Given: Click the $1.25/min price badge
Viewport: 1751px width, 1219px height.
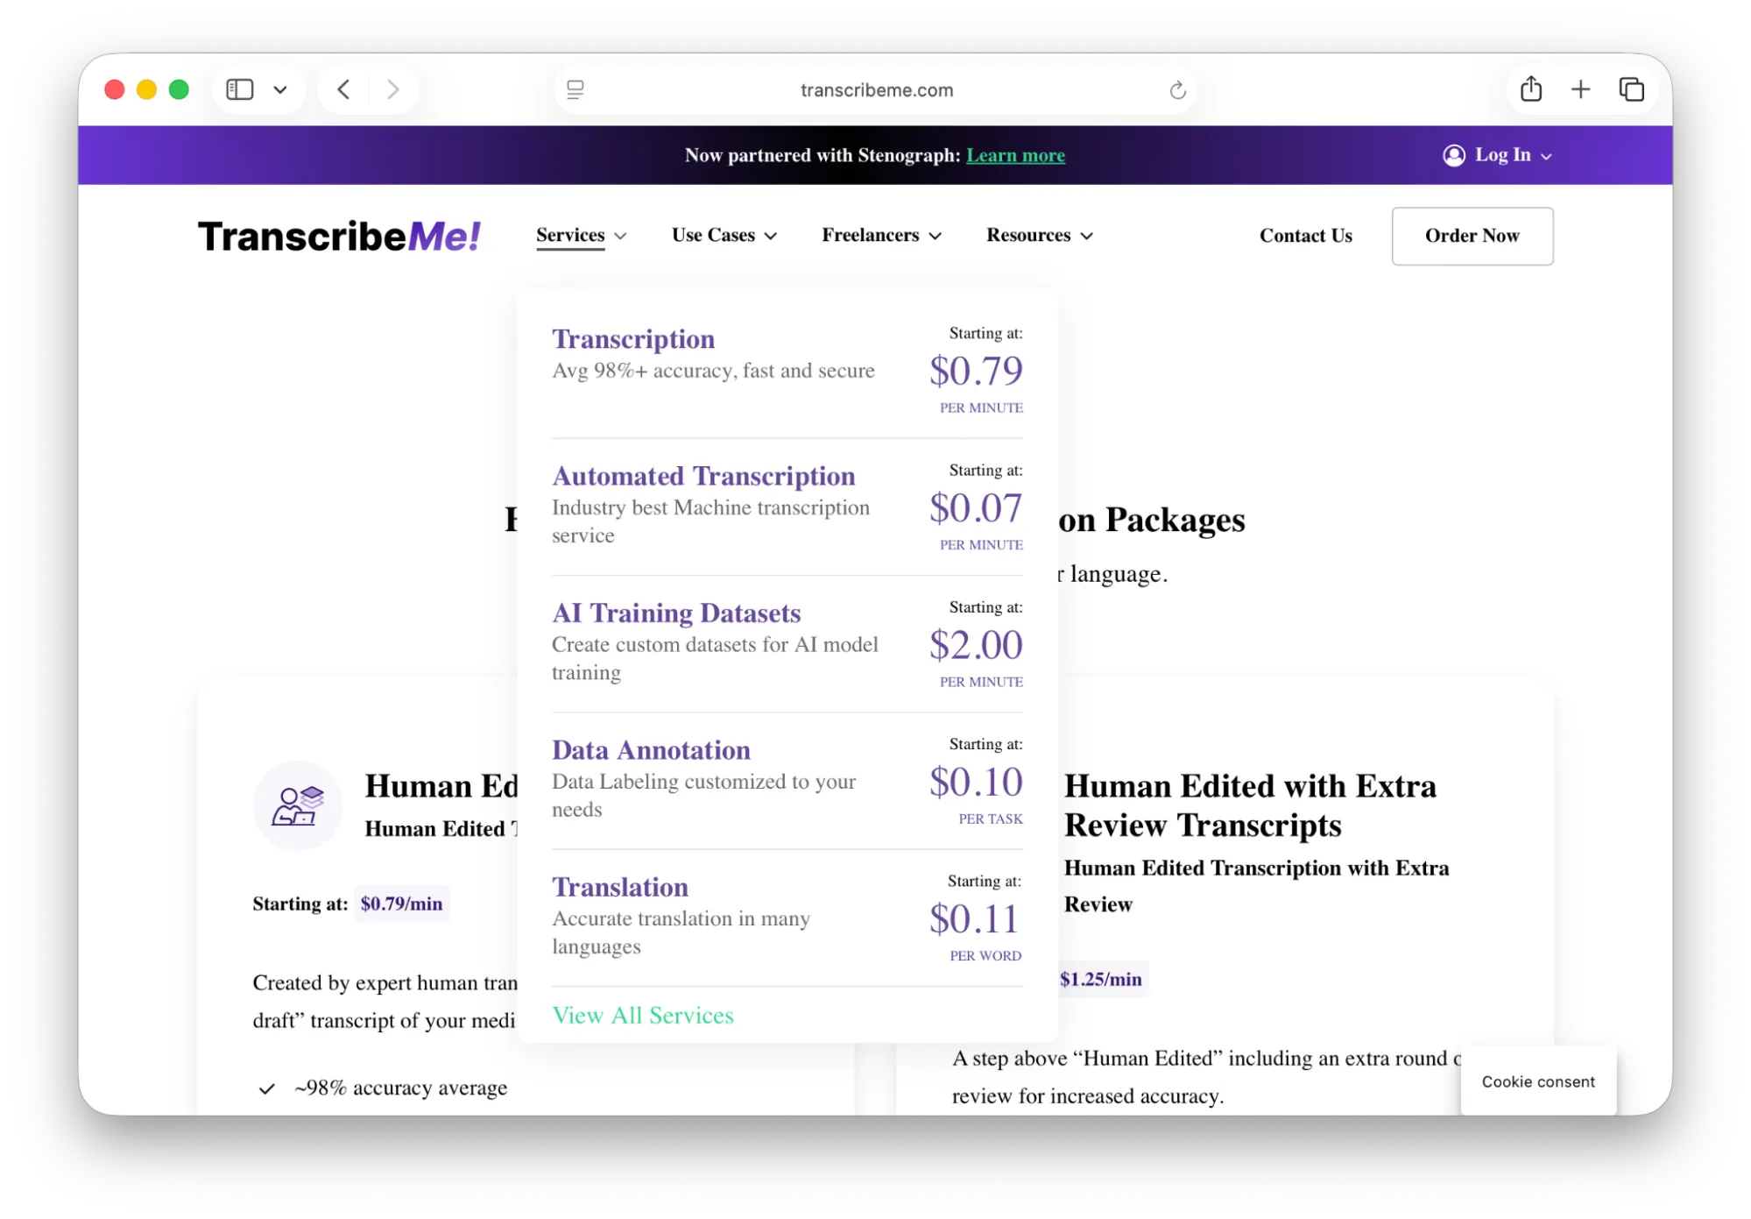Looking at the screenshot, I should pos(1101,979).
